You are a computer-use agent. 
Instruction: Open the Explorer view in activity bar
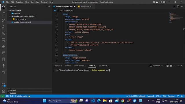point(3,7)
